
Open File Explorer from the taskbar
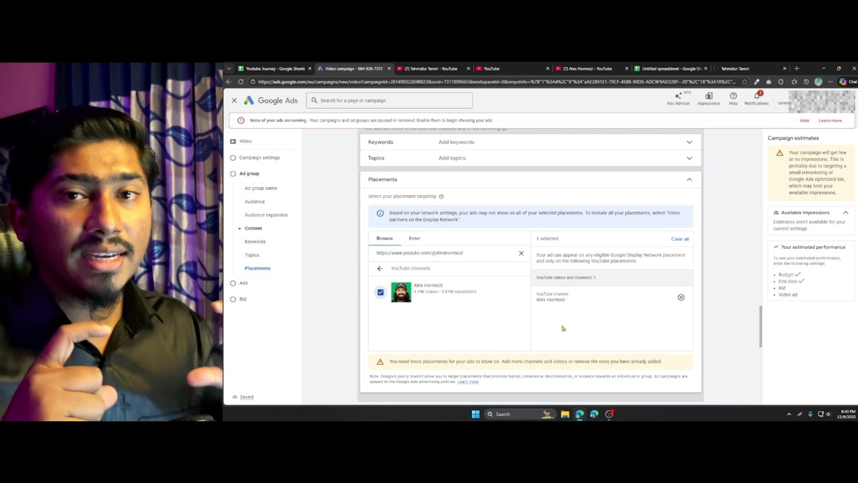tap(565, 414)
